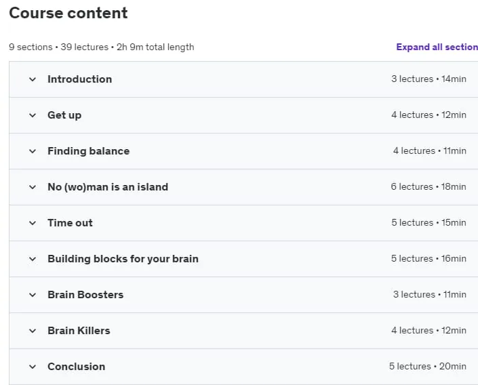
Task: Expand Building blocks for your brain chevron
Action: click(x=33, y=259)
